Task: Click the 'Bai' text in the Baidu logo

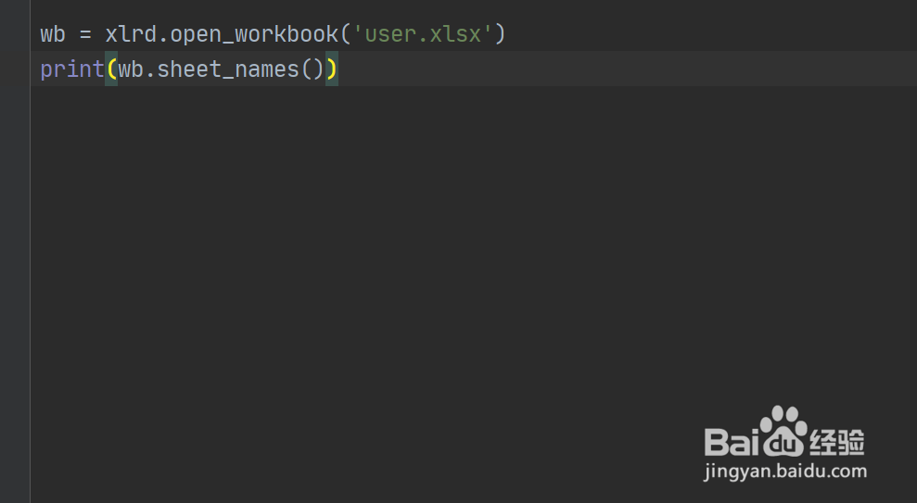Action: [732, 442]
